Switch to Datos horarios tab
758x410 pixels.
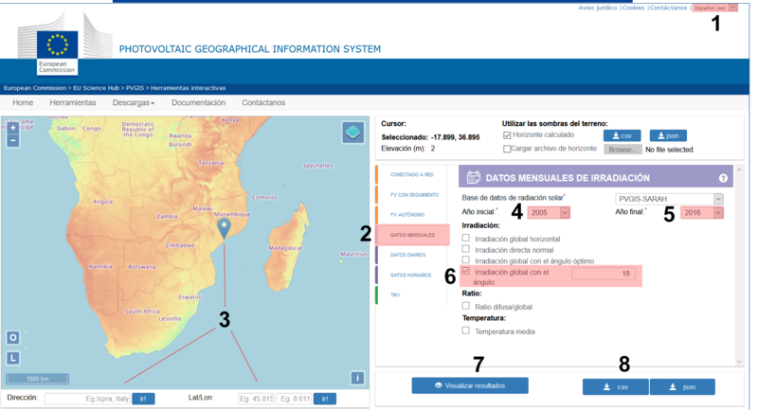pyautogui.click(x=411, y=275)
